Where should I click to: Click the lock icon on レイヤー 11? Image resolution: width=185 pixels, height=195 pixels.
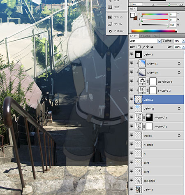point(179,63)
